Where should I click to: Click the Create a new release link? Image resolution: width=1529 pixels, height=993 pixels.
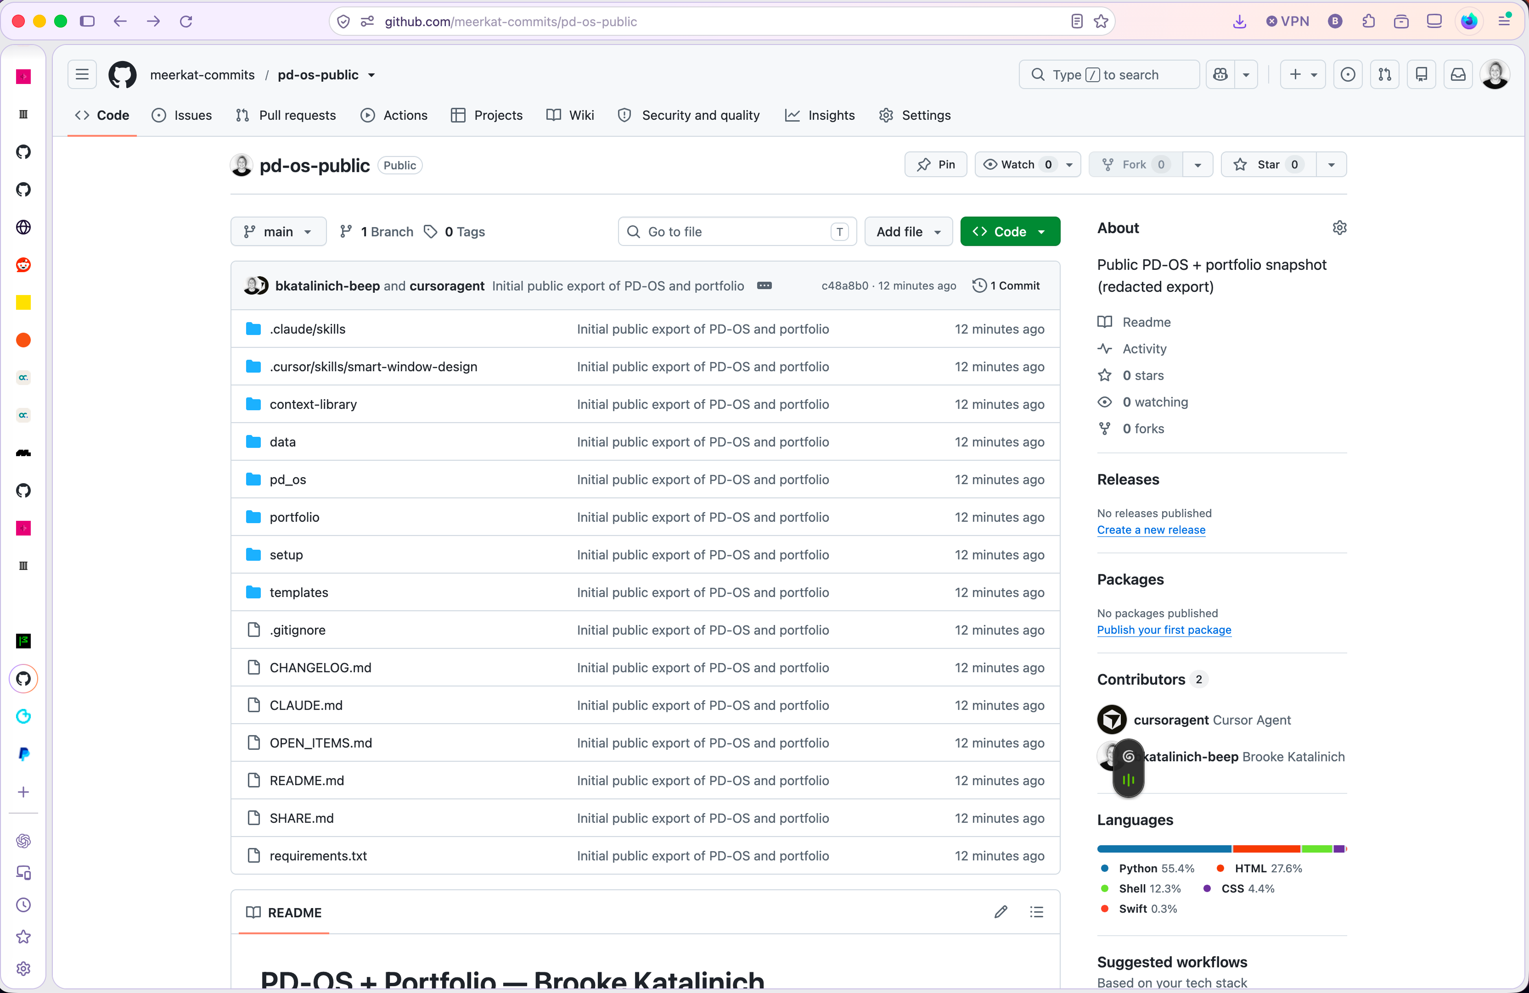point(1151,530)
